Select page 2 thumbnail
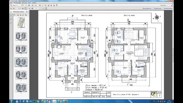Image resolution: width=183 pixels, height=103 pixels. click(21, 36)
